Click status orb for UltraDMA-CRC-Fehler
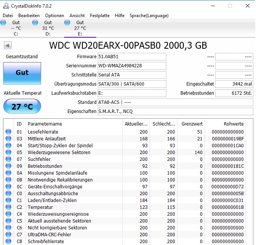 (x=8, y=234)
